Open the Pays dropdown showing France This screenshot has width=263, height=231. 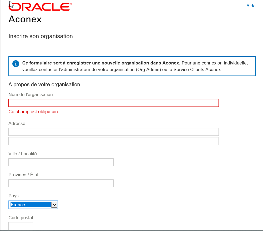[x=33, y=205]
